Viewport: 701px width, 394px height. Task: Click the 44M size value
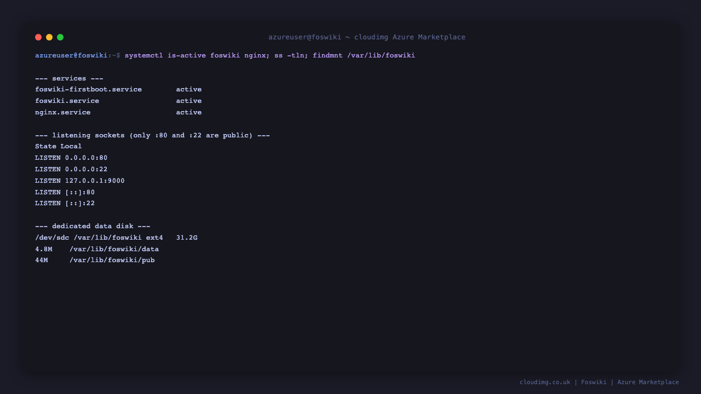(x=42, y=260)
